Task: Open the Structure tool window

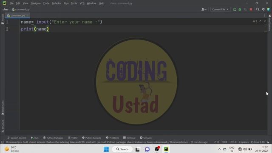Action: [3, 126]
